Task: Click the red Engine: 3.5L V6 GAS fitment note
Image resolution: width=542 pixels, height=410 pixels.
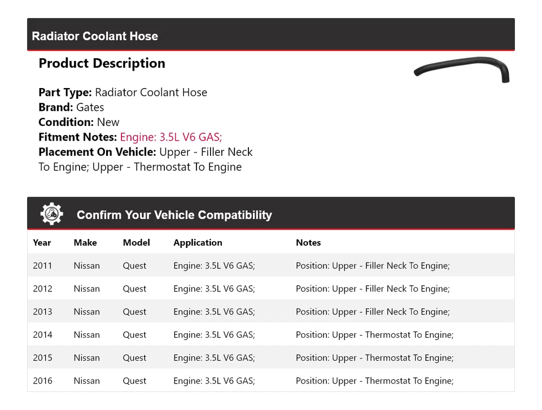Action: (171, 137)
